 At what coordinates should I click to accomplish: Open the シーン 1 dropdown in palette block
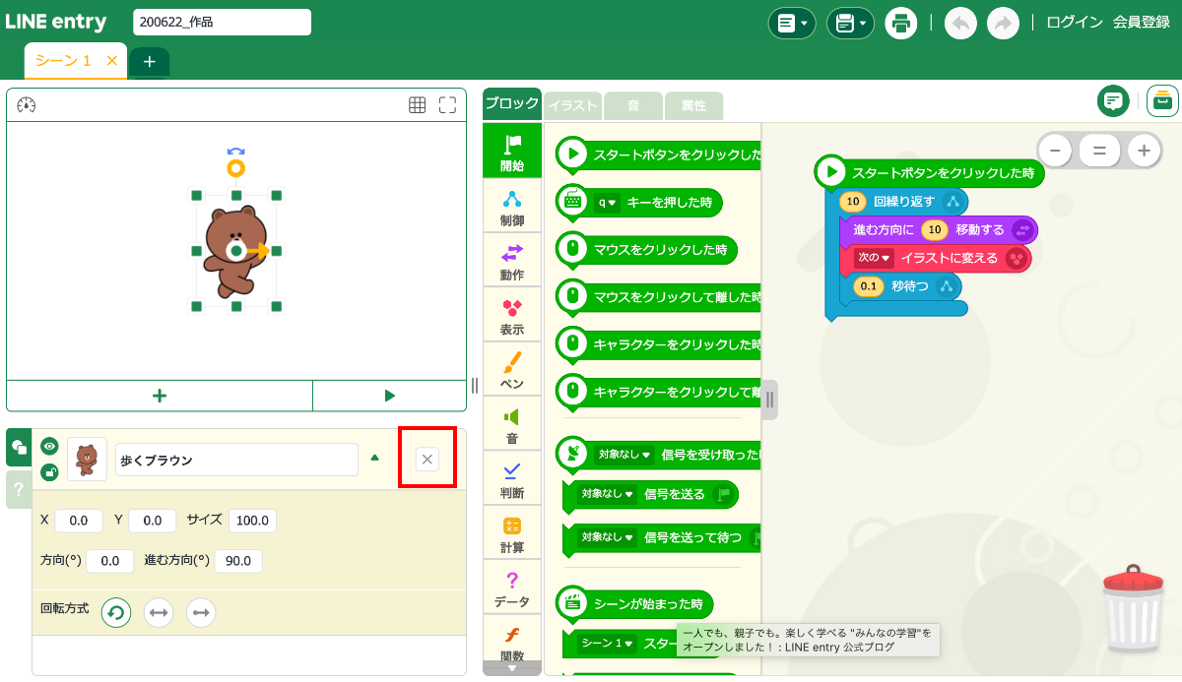[607, 644]
